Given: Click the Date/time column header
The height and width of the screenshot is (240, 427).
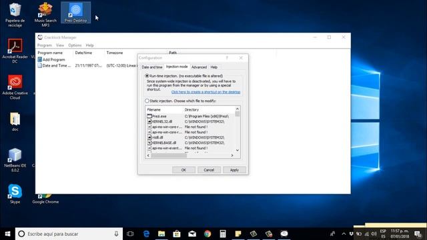Looking at the screenshot, I should click(89, 53).
